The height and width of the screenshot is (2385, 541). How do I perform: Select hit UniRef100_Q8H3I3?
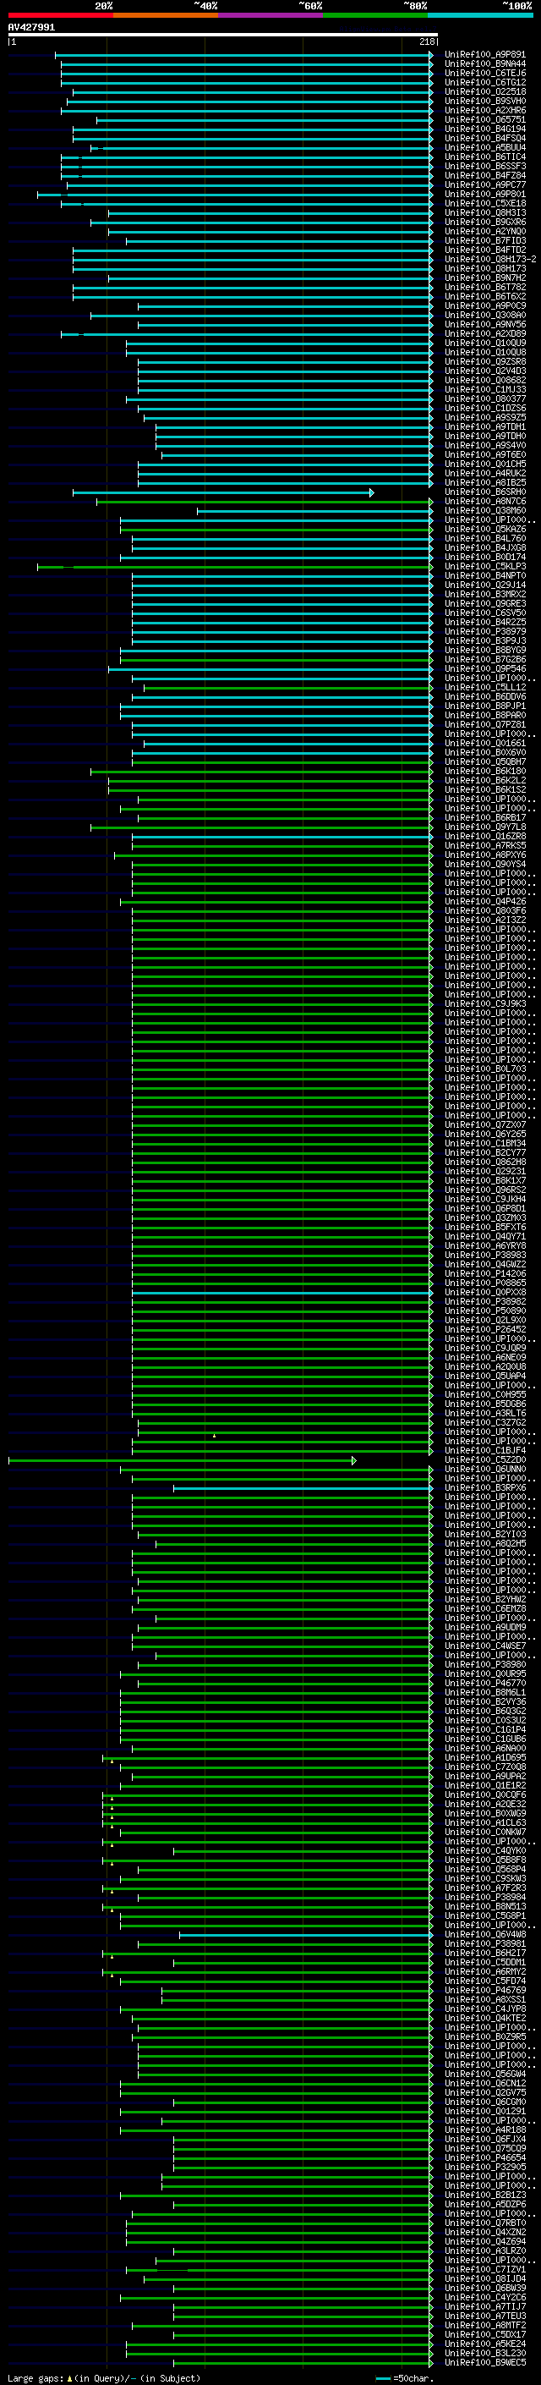(x=484, y=213)
